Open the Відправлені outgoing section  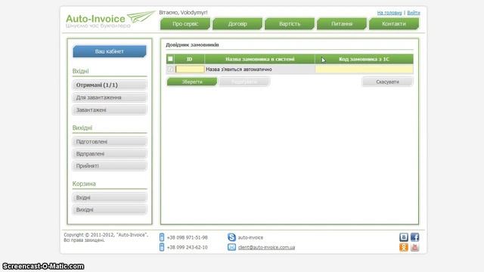(x=110, y=153)
